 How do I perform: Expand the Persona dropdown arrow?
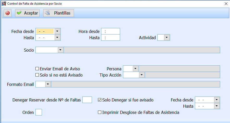tap(135, 69)
